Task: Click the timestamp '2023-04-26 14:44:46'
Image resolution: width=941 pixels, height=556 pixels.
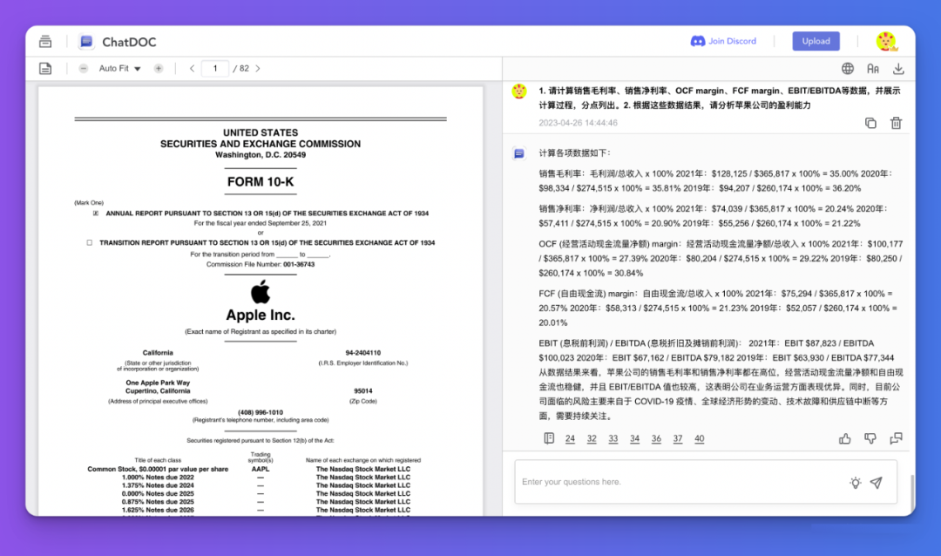Action: click(x=578, y=123)
